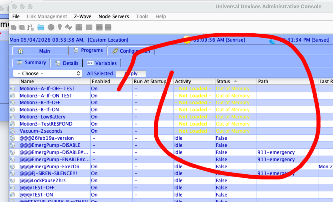Click the battery toolbar icon
This screenshot has height=202, width=333.
point(108,27)
